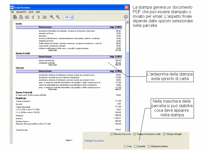202x152 pixels.
Task: Open the 100 % zoom dropdown
Action: tap(72, 17)
